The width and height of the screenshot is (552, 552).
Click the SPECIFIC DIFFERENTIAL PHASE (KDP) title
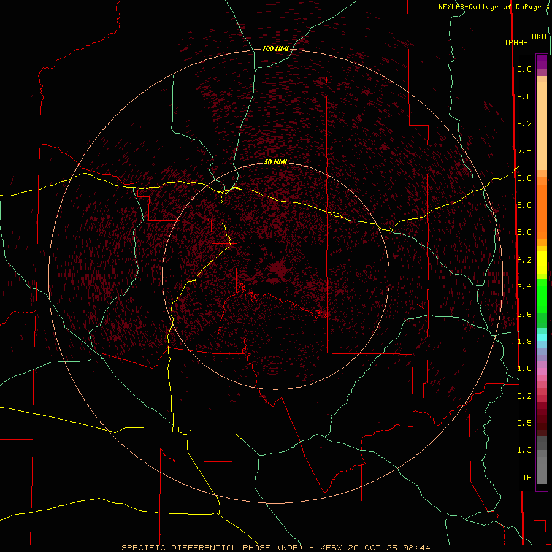point(212,548)
